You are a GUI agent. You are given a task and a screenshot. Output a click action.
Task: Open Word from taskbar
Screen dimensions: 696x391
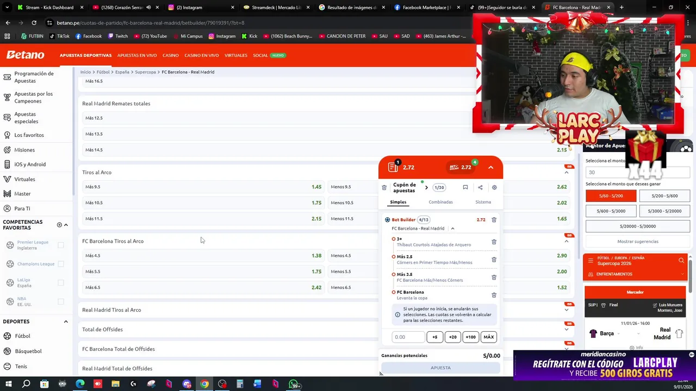click(x=257, y=384)
